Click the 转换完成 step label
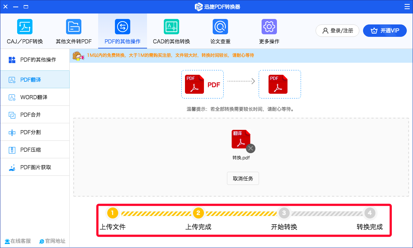The height and width of the screenshot is (248, 413). (370, 227)
